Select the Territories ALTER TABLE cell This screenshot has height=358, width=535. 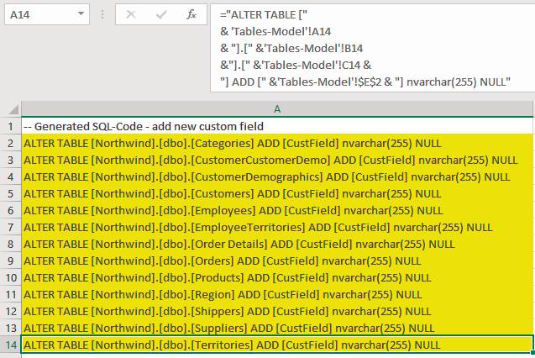pyautogui.click(x=277, y=345)
